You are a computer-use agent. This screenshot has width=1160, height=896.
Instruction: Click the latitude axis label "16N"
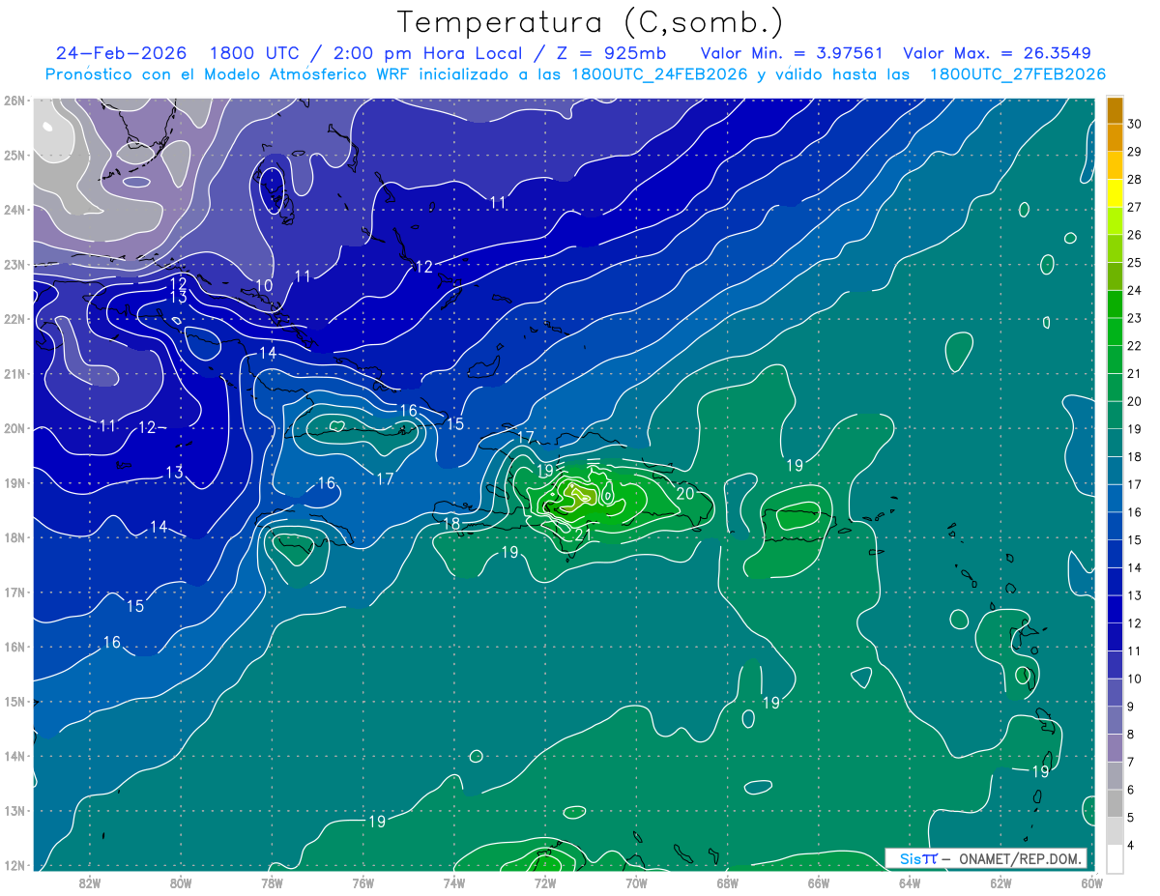[x=14, y=647]
